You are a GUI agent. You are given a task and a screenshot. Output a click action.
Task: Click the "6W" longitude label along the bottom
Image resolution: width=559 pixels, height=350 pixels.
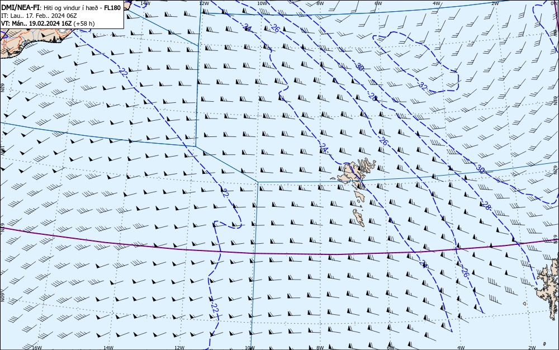click(391, 348)
